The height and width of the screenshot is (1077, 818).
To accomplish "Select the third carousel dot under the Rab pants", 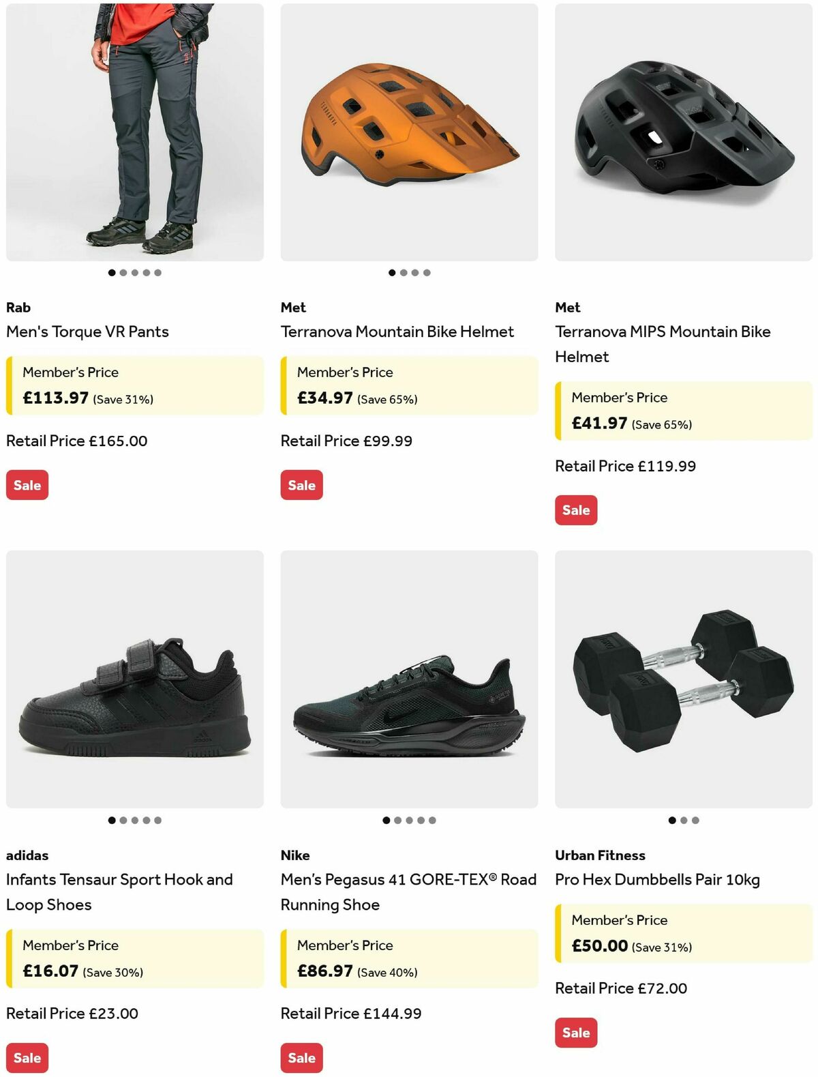I will click(134, 271).
